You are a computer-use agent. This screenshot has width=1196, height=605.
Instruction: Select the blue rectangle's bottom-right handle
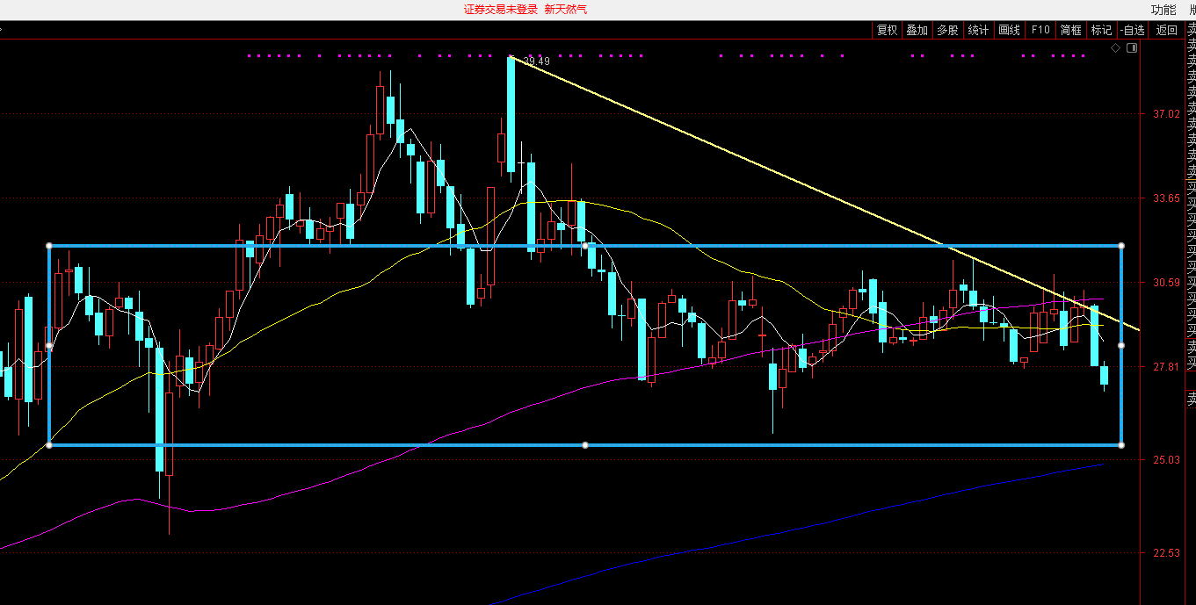tap(1121, 445)
